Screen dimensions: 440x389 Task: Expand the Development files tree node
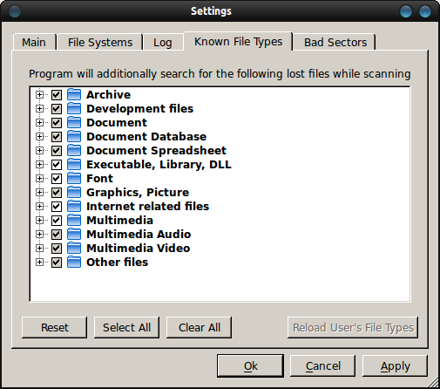[39, 108]
